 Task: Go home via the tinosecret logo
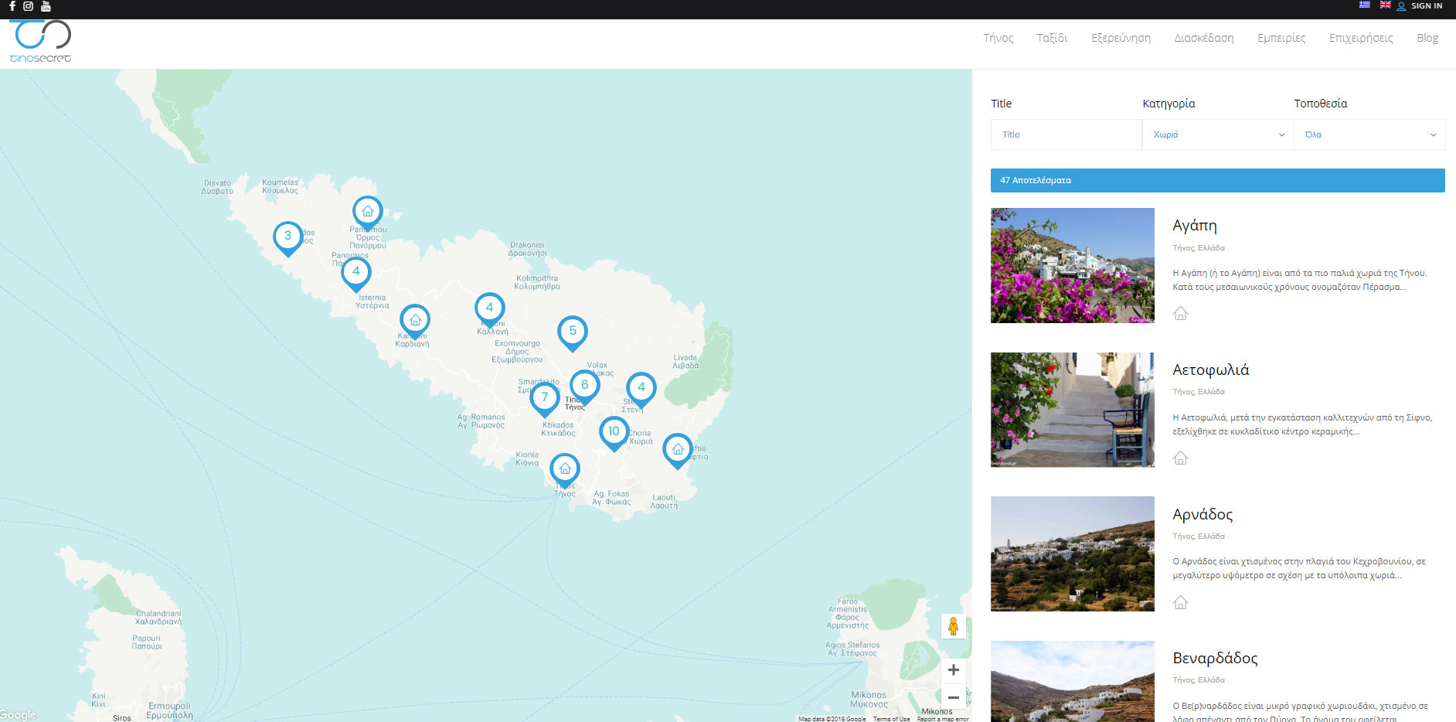(x=41, y=42)
